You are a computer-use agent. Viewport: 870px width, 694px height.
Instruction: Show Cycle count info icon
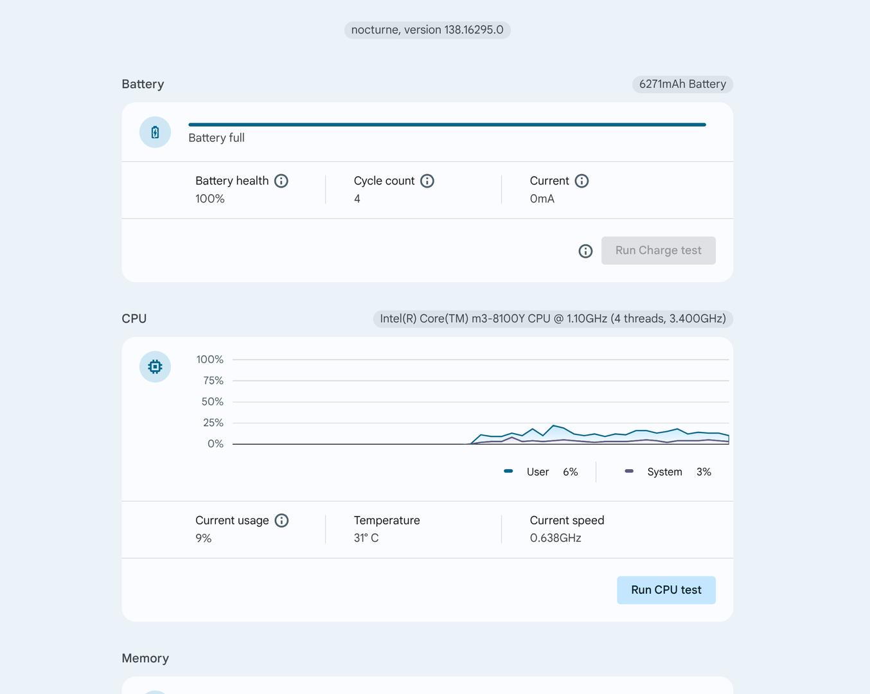[x=427, y=181]
